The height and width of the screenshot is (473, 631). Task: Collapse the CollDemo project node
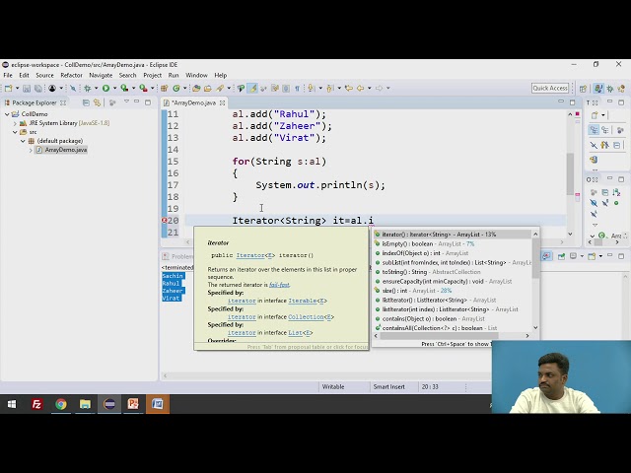click(7, 114)
